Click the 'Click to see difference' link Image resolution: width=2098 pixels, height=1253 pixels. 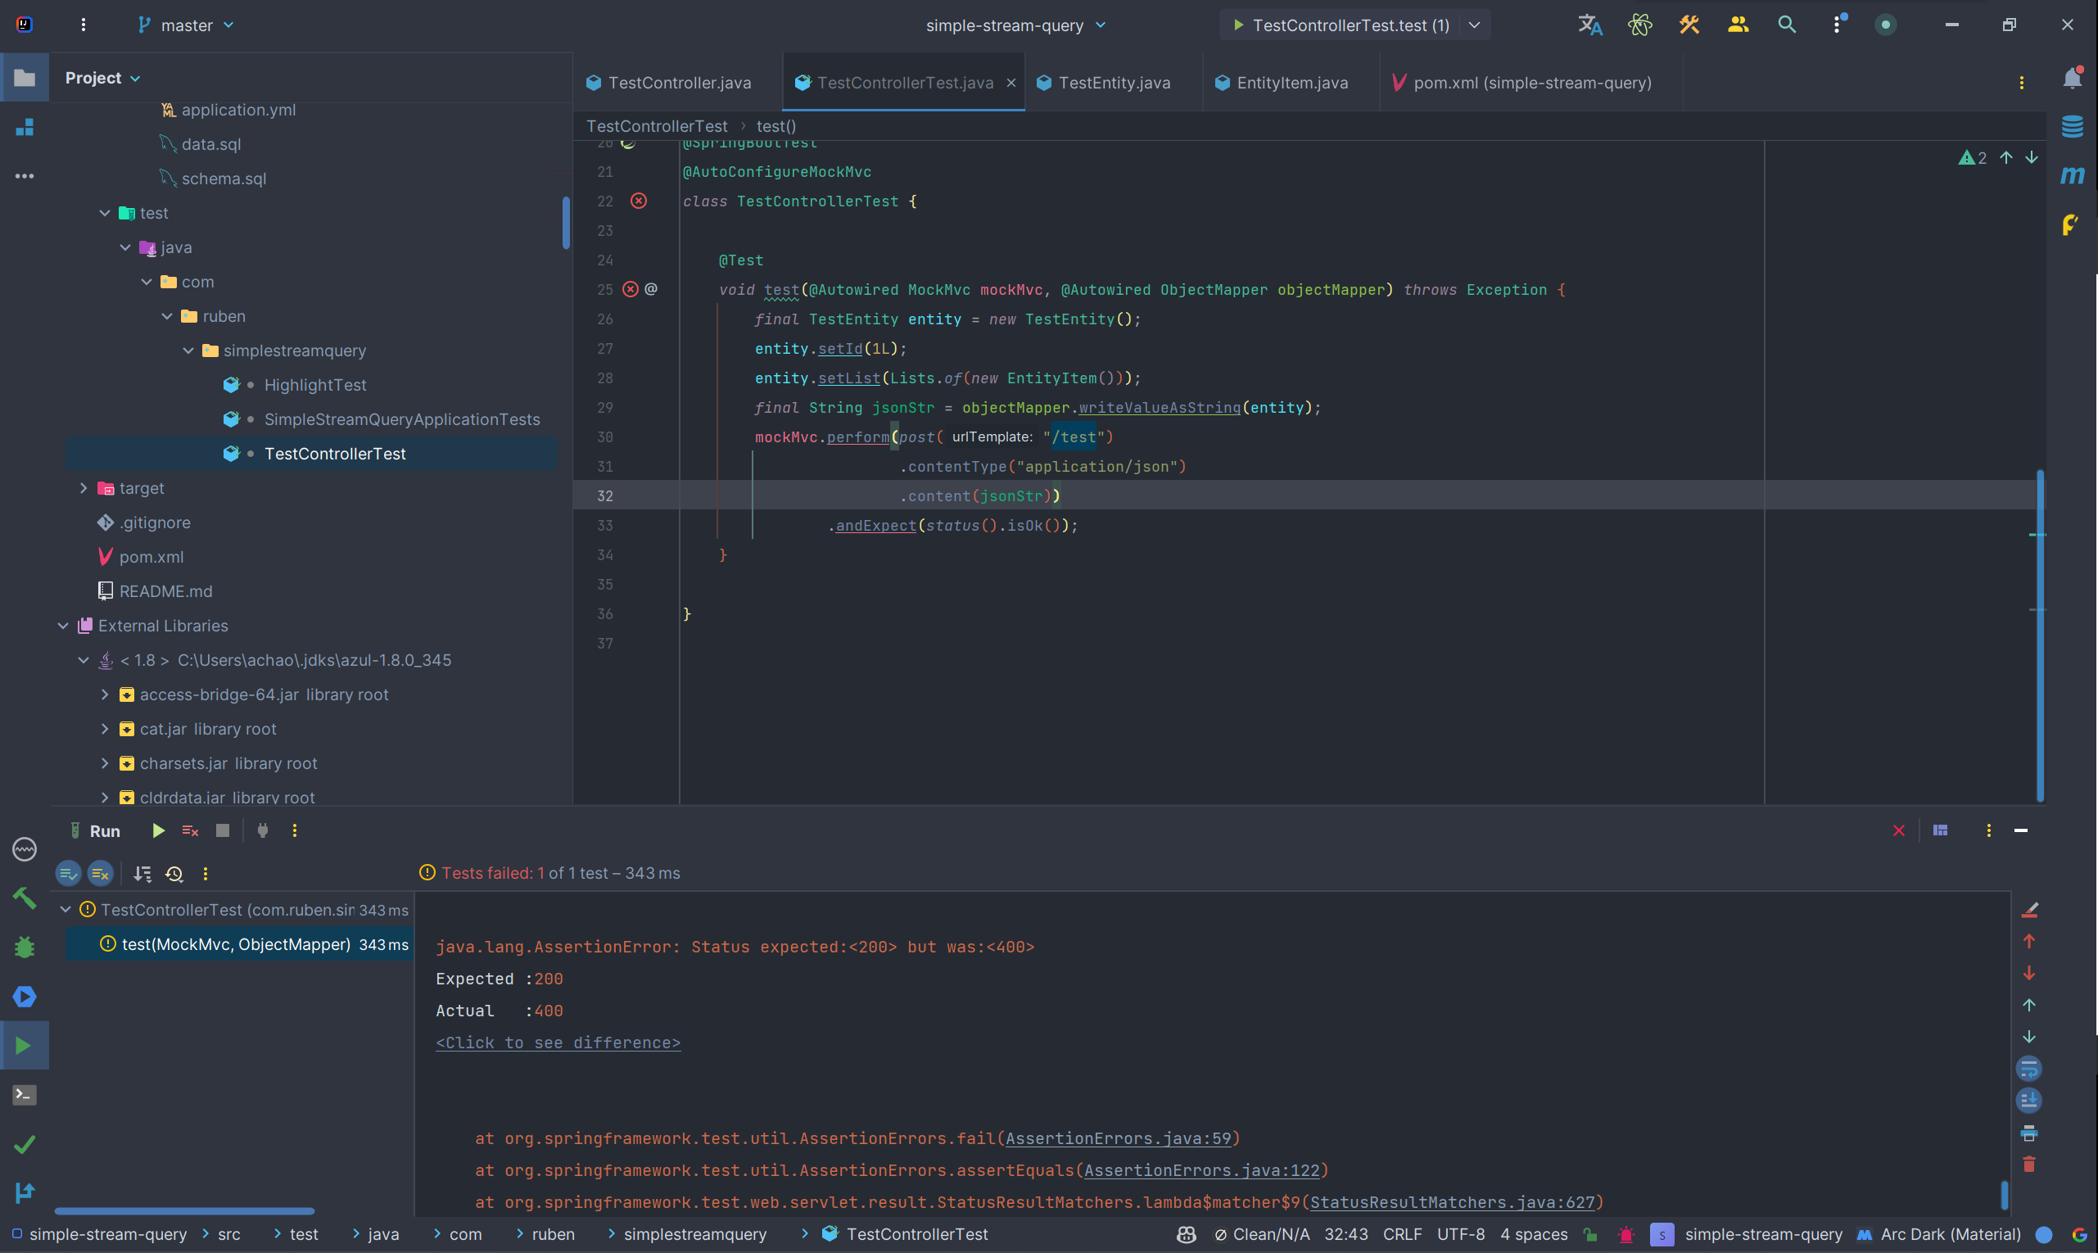click(x=558, y=1043)
